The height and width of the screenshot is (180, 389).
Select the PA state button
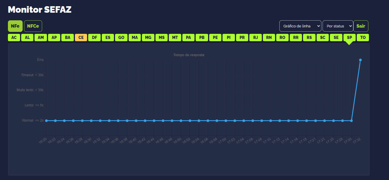click(189, 38)
